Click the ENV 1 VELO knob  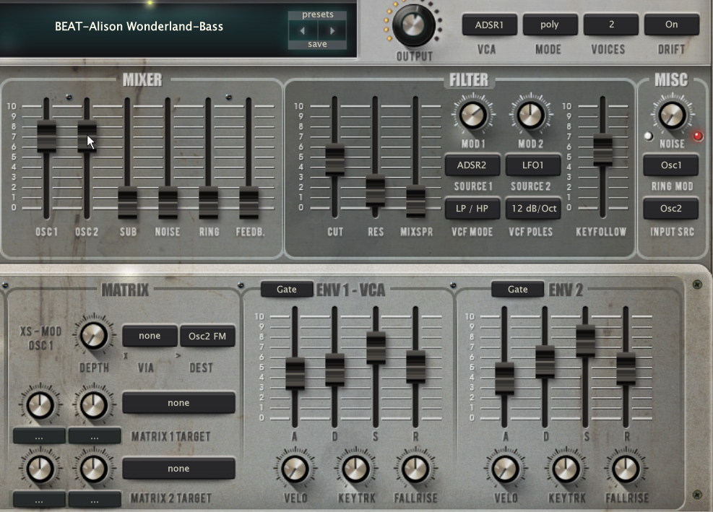[x=294, y=469]
